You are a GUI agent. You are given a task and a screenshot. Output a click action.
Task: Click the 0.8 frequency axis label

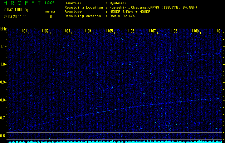(x=3, y=100)
